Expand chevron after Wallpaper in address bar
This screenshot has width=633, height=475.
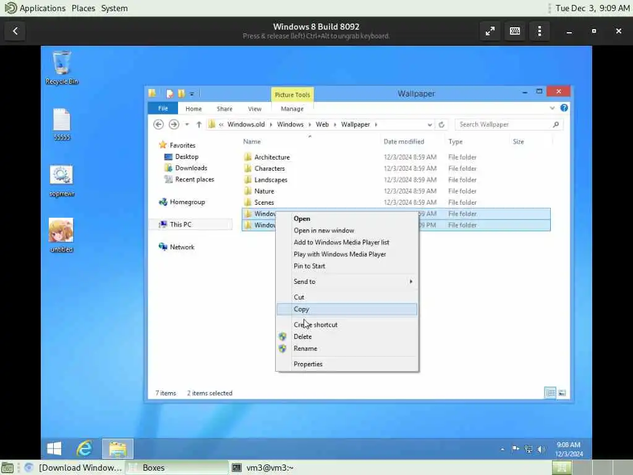click(376, 124)
